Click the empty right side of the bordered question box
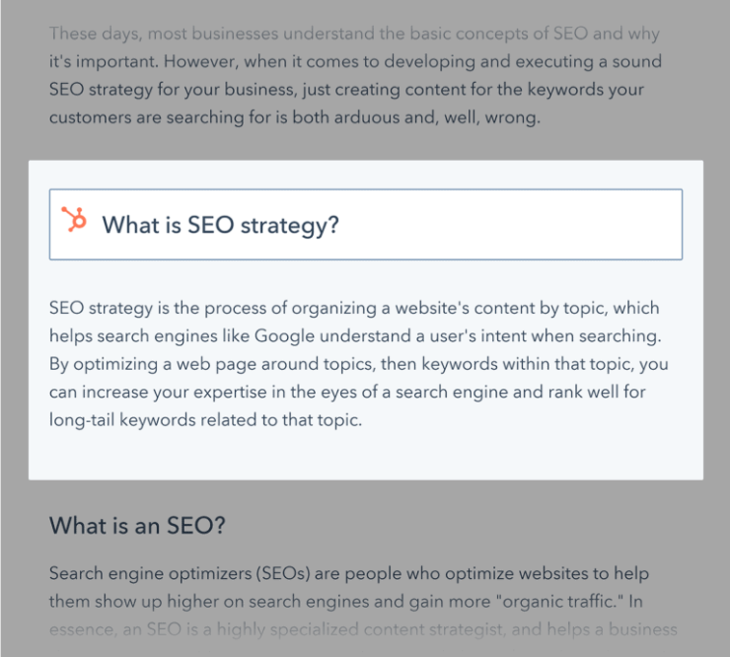This screenshot has height=657, width=730. tap(552, 225)
